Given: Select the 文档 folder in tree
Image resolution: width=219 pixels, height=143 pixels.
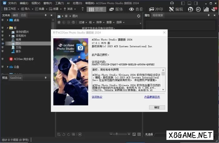Looking at the screenshot, I should tap(18, 47).
